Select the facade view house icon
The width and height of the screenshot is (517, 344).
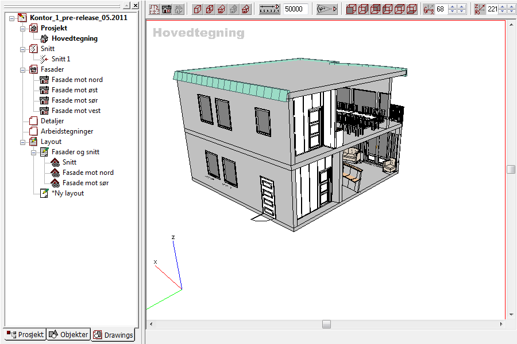167,9
